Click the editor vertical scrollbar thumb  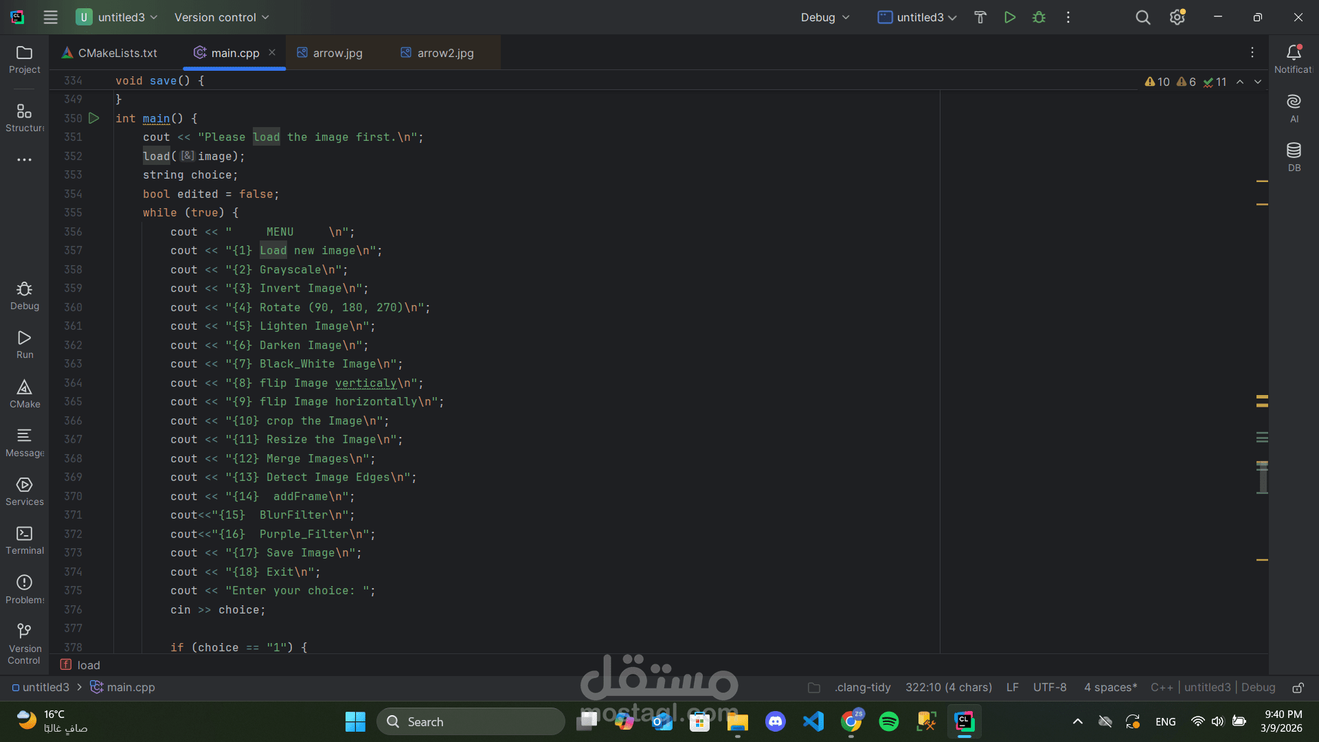point(1262,479)
